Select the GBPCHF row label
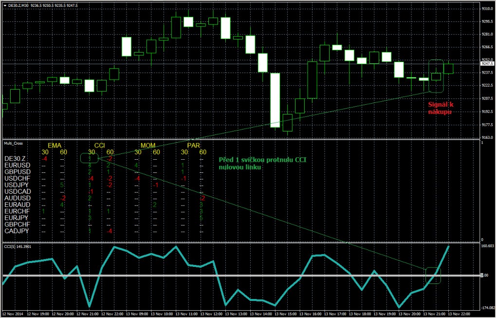496x318 pixels. pyautogui.click(x=17, y=224)
